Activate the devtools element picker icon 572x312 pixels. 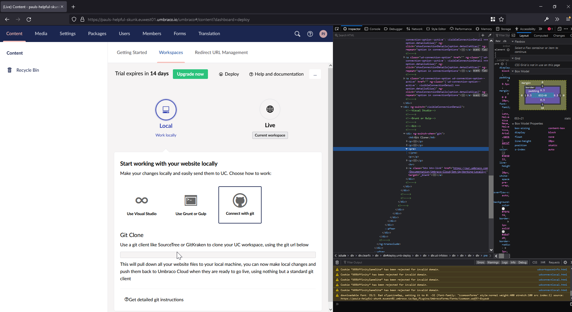(337, 29)
